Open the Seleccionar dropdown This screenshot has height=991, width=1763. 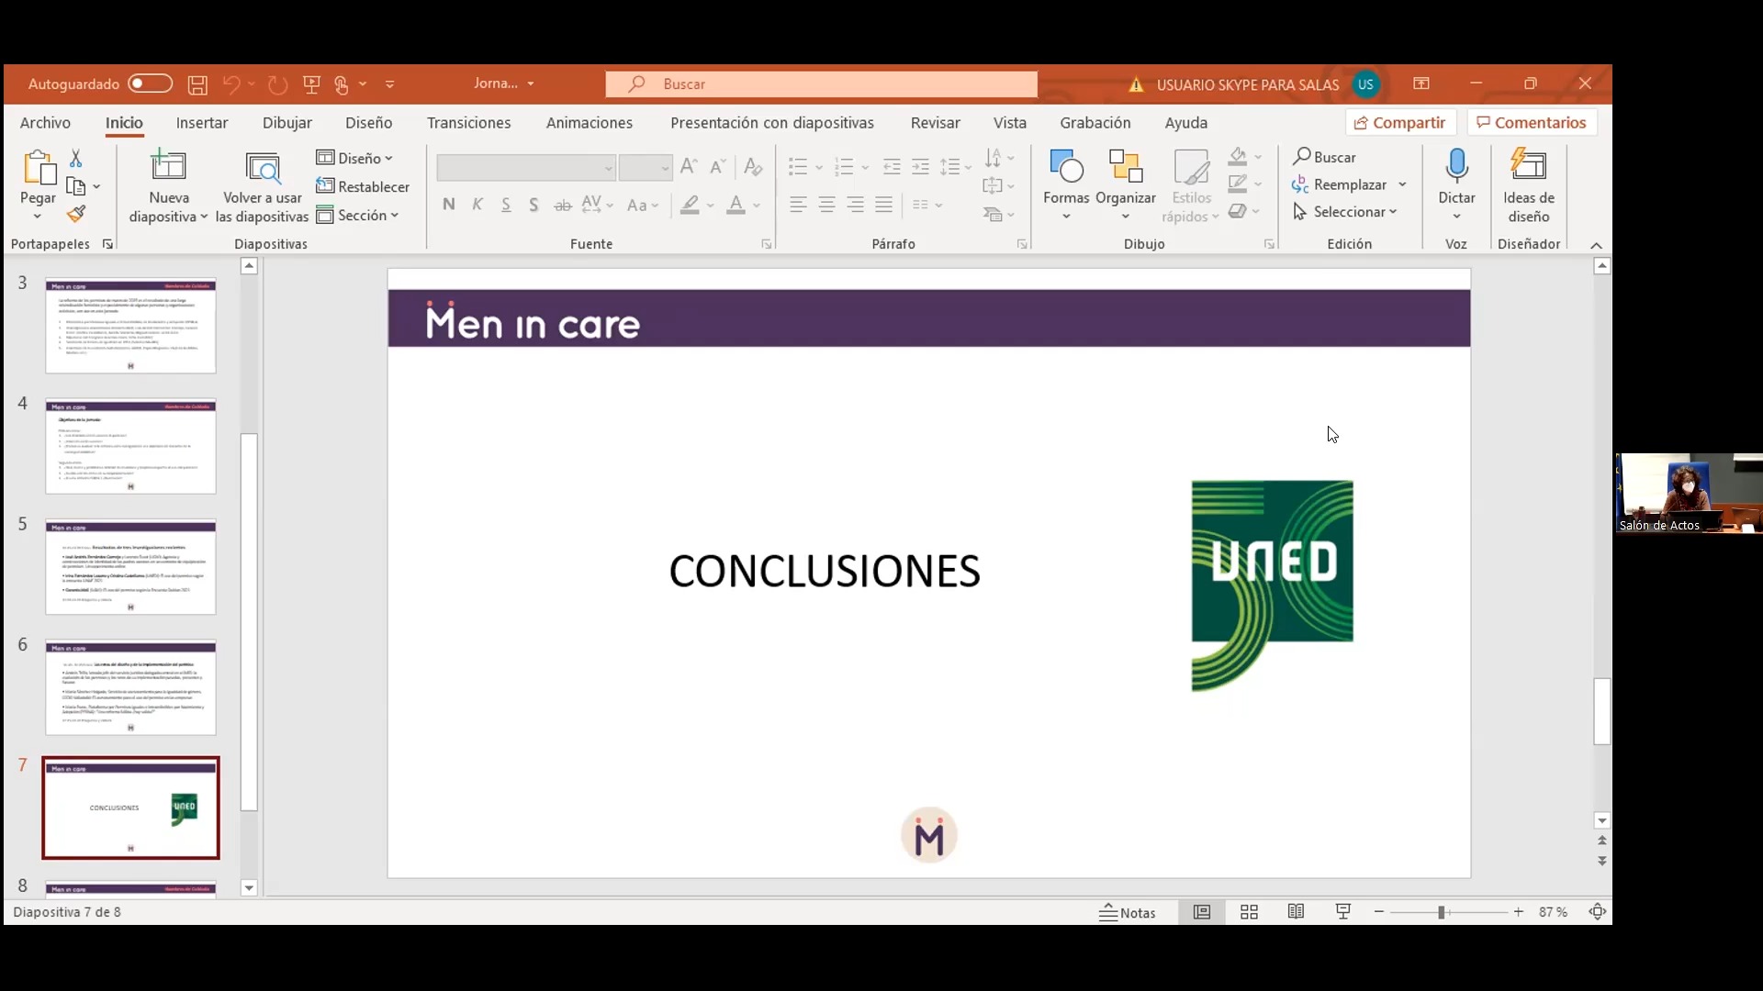tap(1345, 212)
